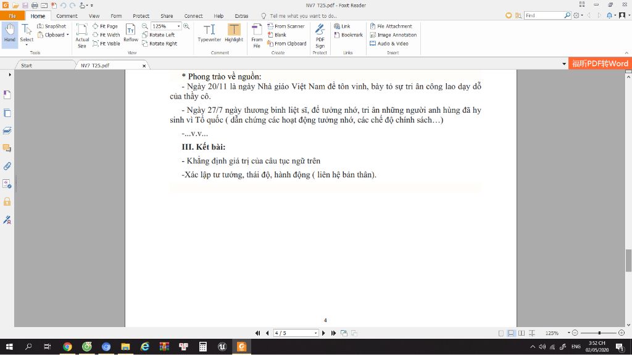Adjust the status bar zoom slider
The width and height of the screenshot is (632, 364).
pyautogui.click(x=599, y=333)
